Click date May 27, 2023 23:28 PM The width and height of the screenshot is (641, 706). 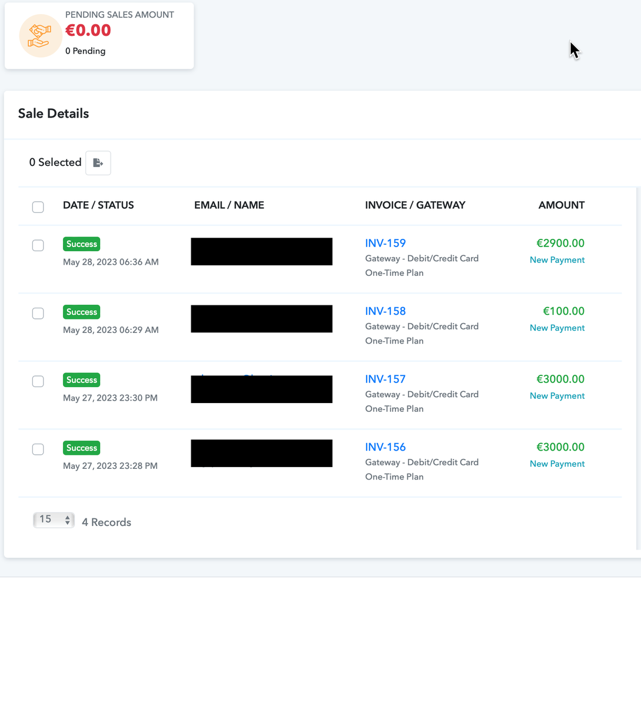(x=110, y=466)
